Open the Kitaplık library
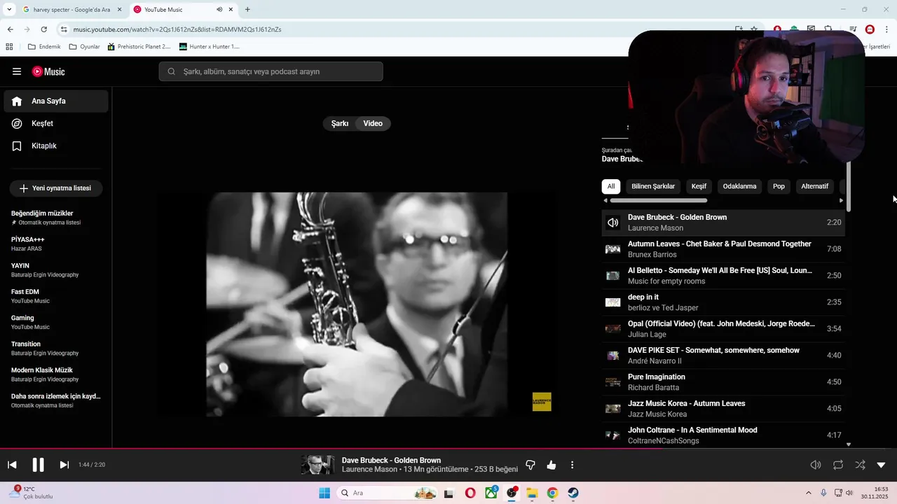 (x=56, y=146)
